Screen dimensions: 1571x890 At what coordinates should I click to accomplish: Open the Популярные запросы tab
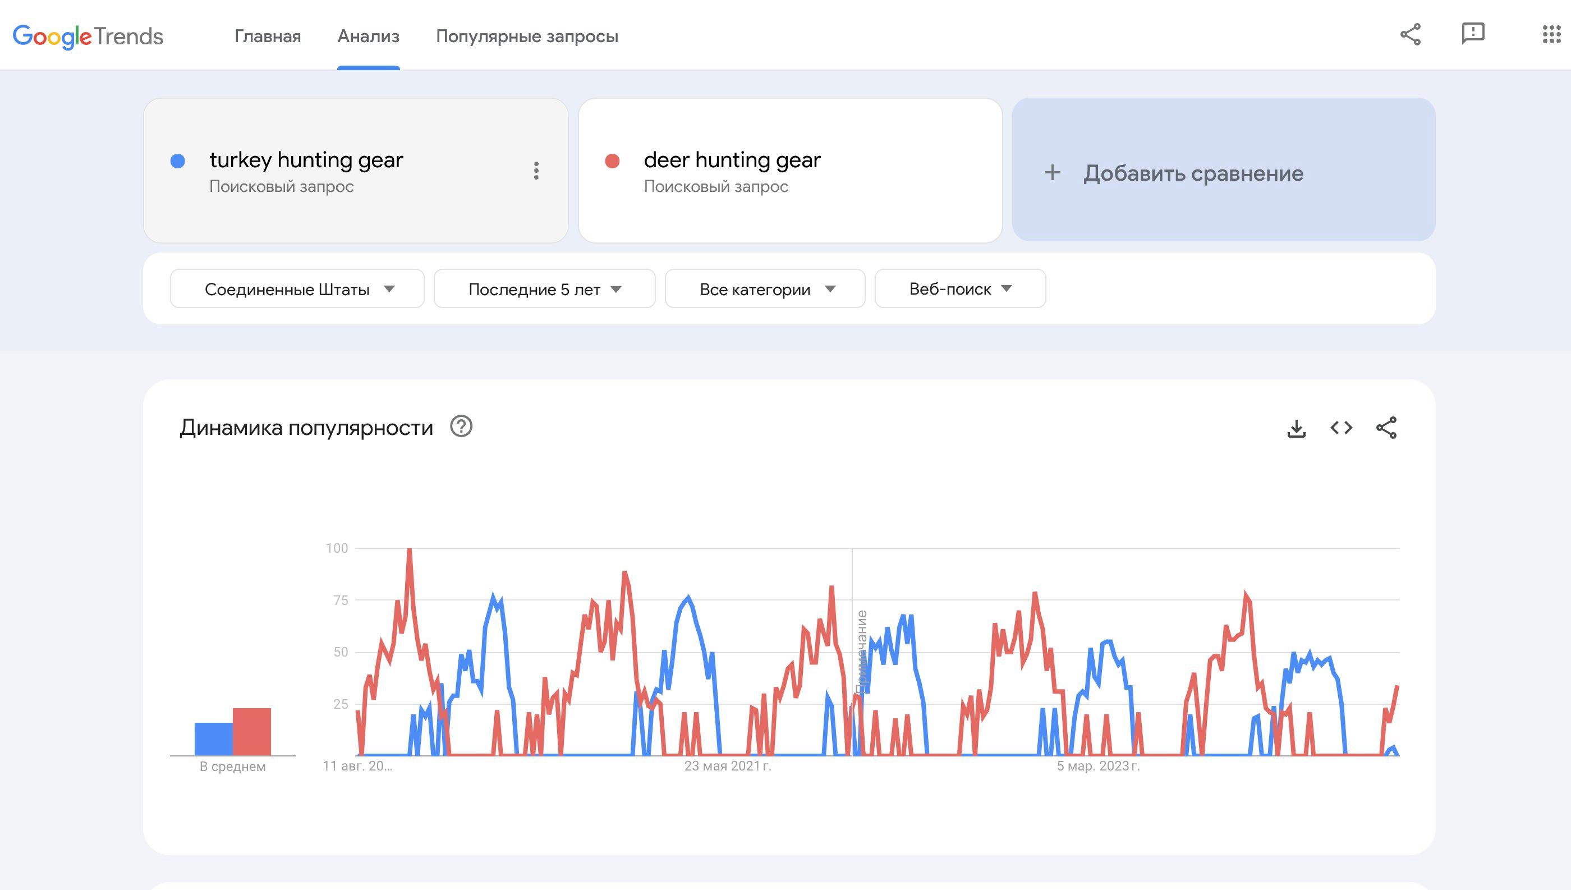click(527, 36)
